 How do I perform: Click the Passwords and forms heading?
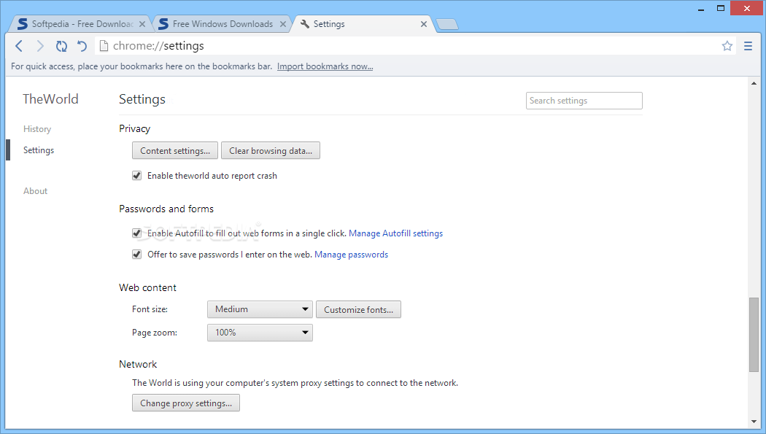(166, 209)
